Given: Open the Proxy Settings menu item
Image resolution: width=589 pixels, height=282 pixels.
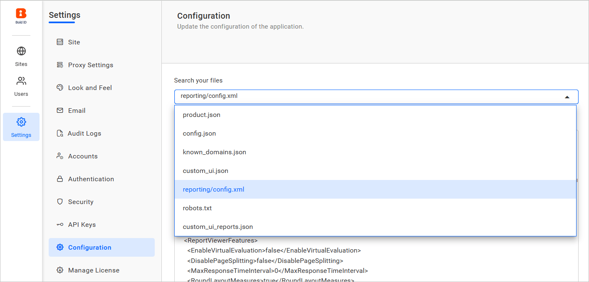Looking at the screenshot, I should pyautogui.click(x=90, y=65).
